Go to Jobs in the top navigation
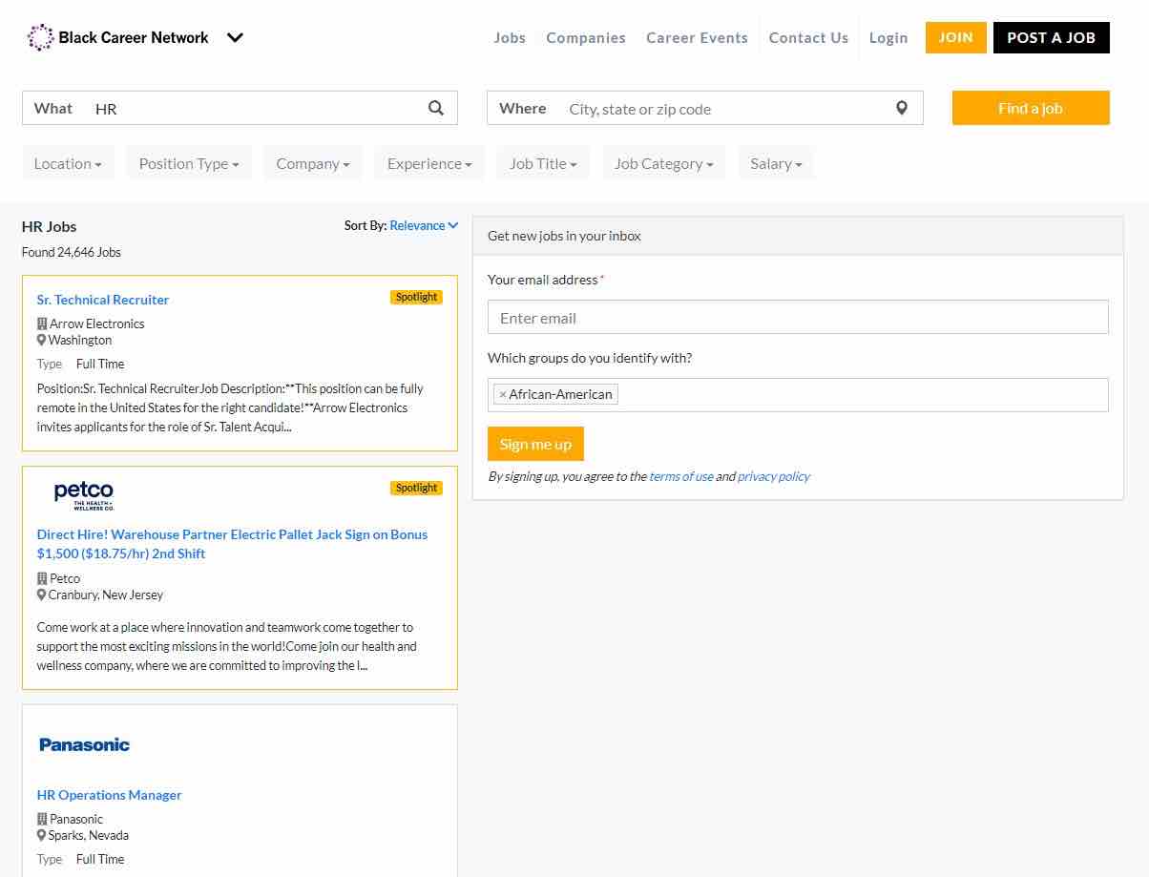 click(510, 38)
